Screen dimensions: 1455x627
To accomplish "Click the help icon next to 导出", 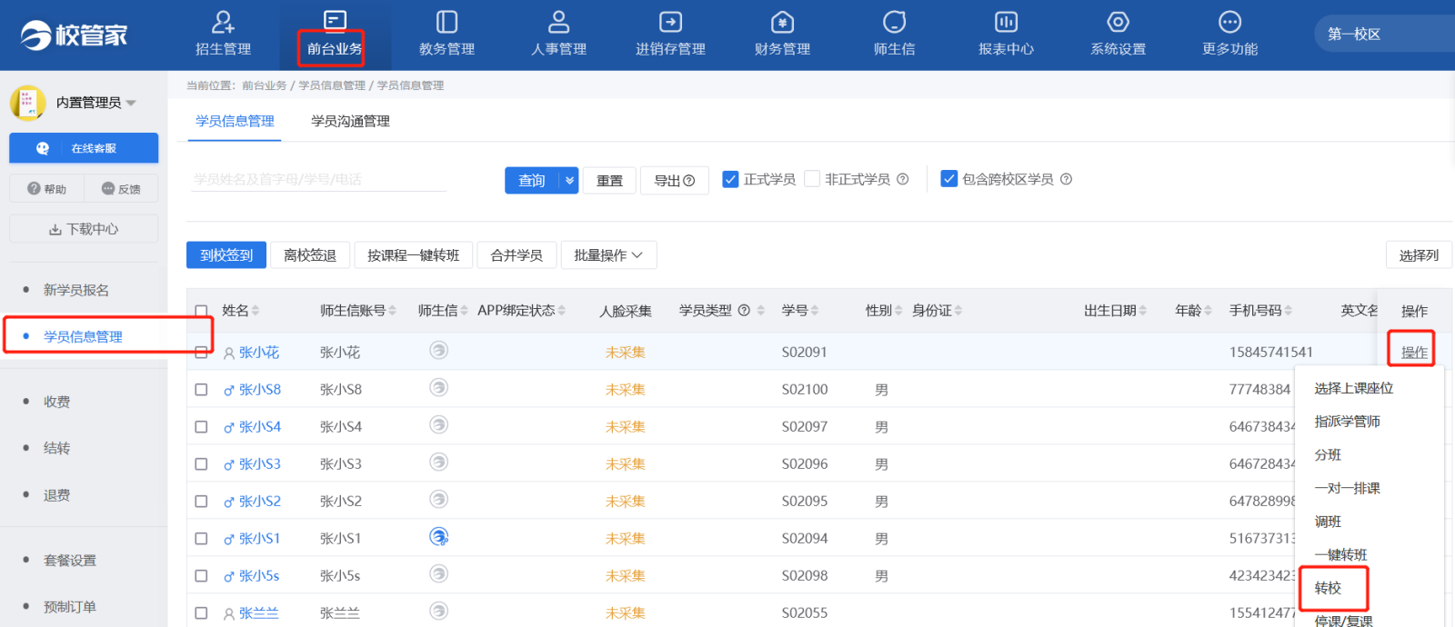I will (688, 181).
